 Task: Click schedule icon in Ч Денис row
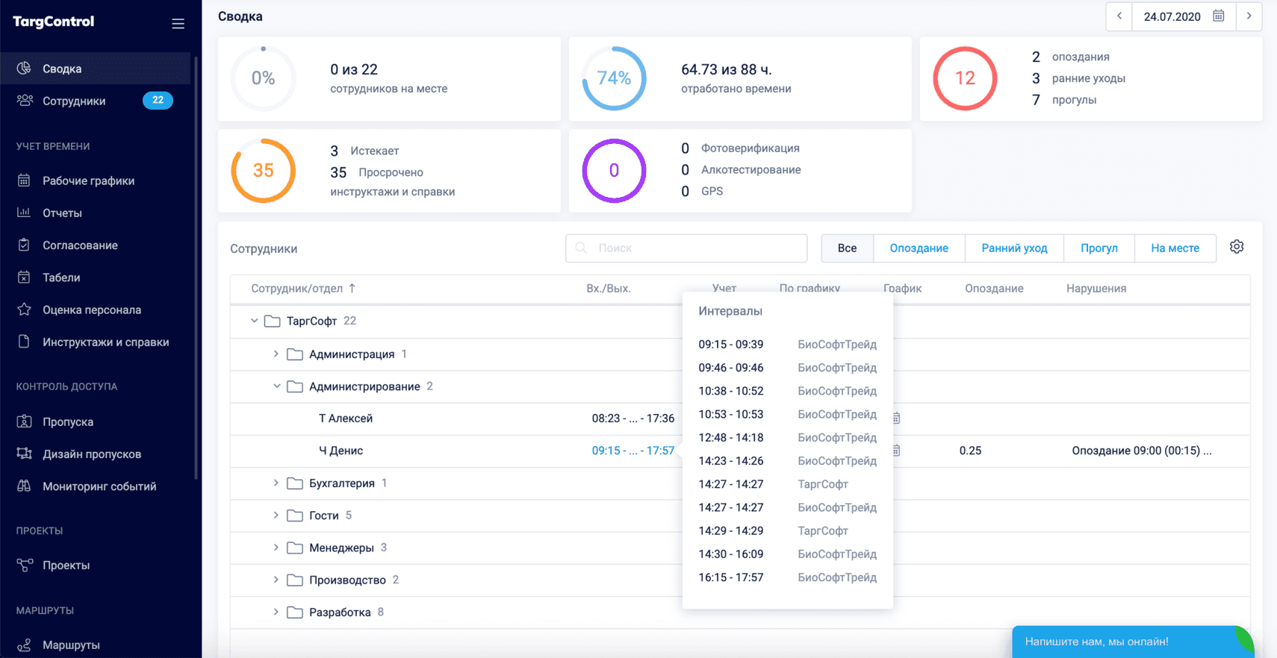(x=897, y=451)
